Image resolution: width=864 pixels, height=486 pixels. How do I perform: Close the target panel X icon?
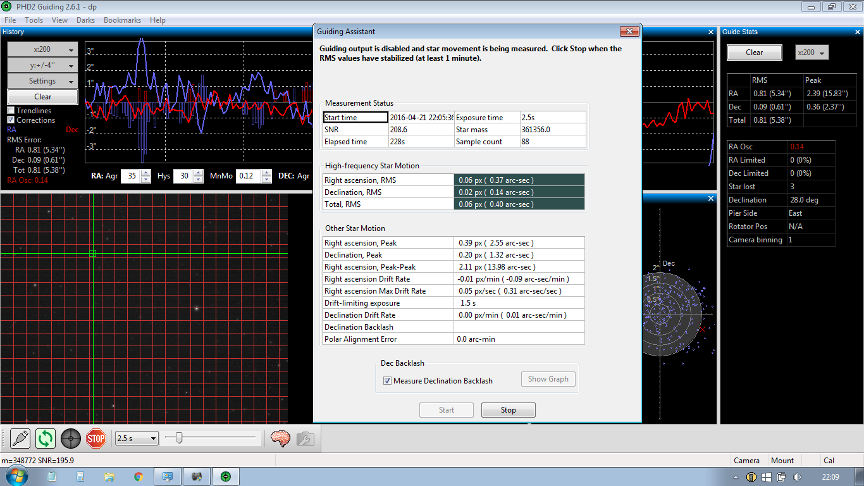click(710, 197)
